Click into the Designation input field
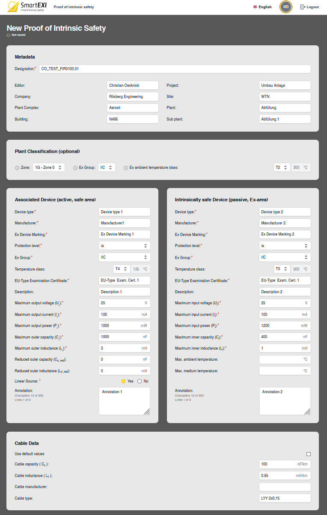The height and width of the screenshot is (515, 327). pos(175,69)
